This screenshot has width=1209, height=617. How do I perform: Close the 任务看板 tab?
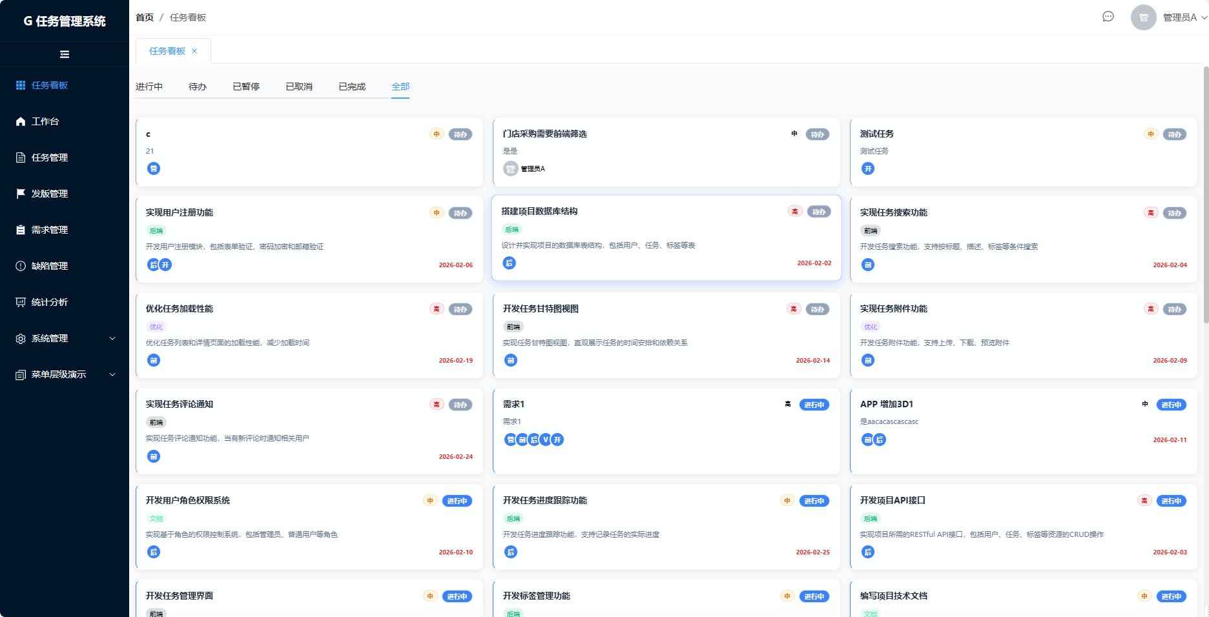click(x=194, y=51)
